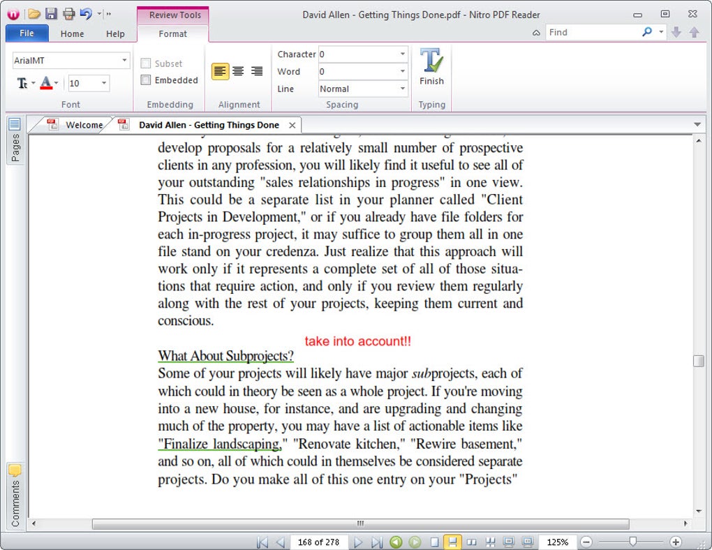Switch to single page view
Screen dimensions: 712x550
[x=435, y=542]
